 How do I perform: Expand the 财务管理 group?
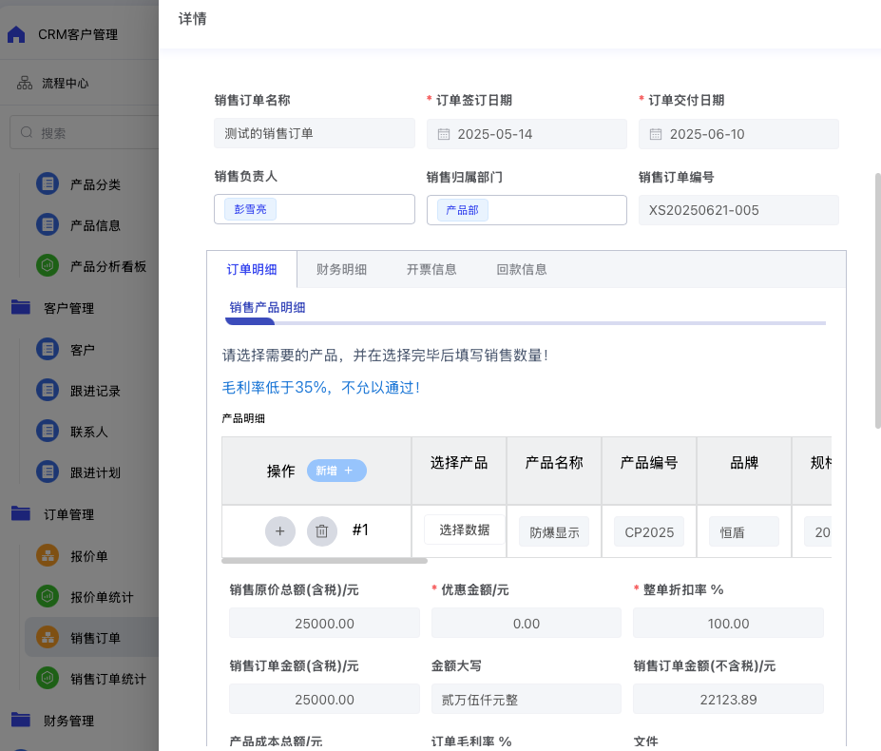click(69, 721)
